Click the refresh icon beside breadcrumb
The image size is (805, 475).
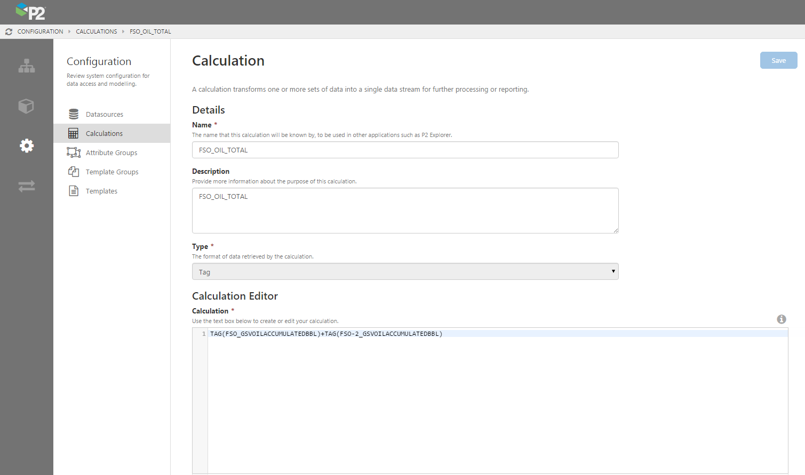tap(9, 32)
